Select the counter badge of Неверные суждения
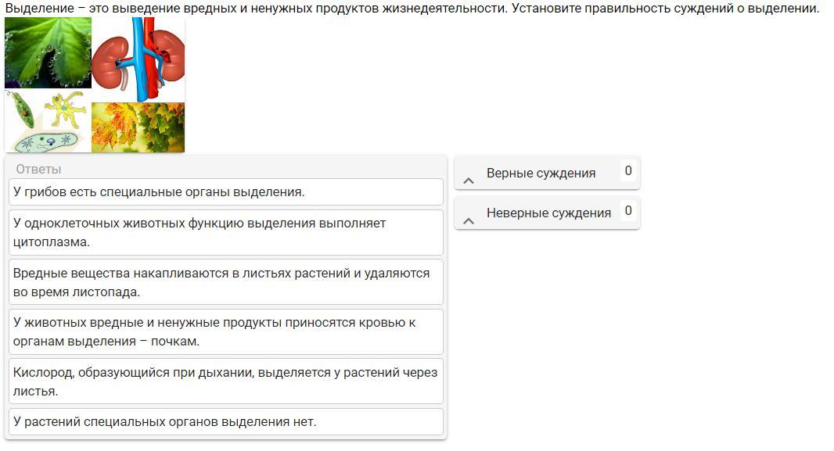 tap(628, 211)
